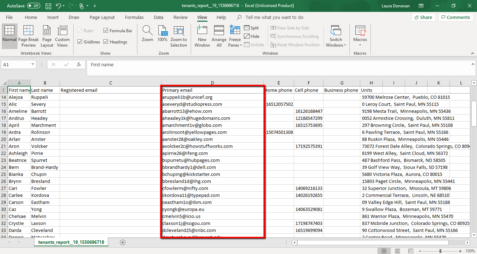Click the Share button
This screenshot has height=254, width=477.
coord(423,18)
